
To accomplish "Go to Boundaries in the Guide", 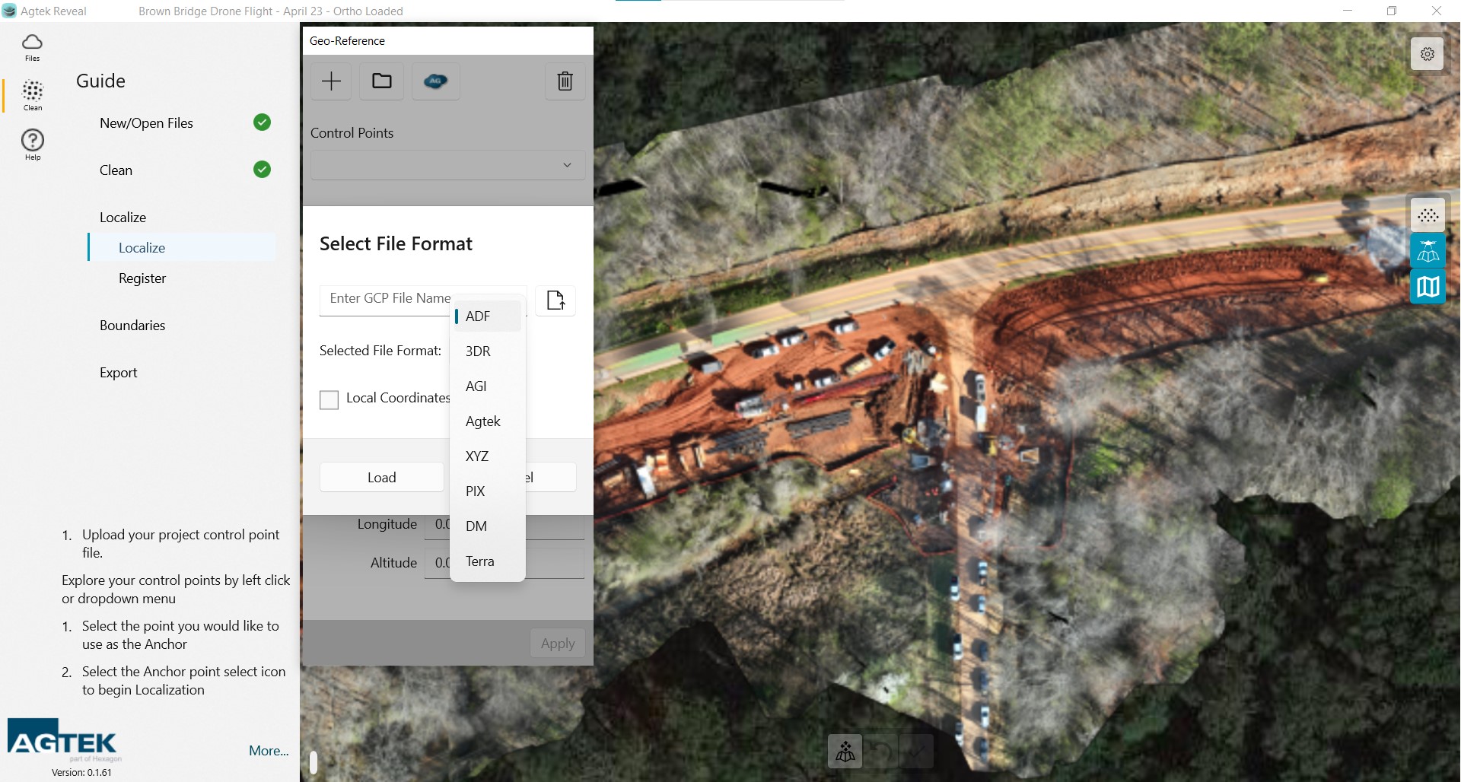I will click(x=132, y=326).
